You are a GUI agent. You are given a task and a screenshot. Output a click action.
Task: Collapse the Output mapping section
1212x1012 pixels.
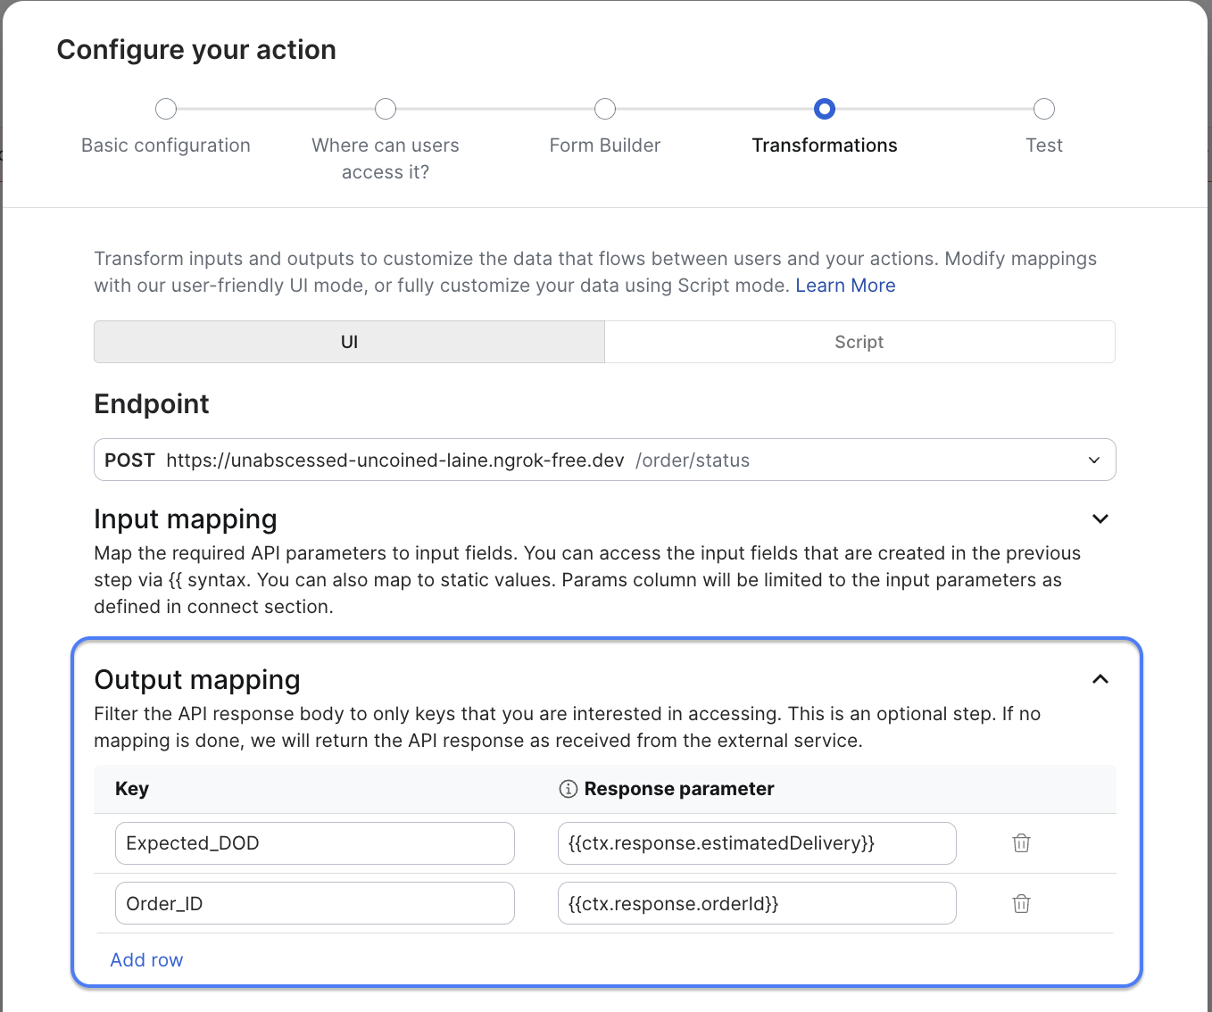[1100, 679]
